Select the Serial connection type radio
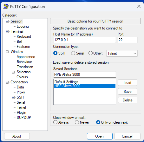The image size is (144, 142). tap(73, 53)
